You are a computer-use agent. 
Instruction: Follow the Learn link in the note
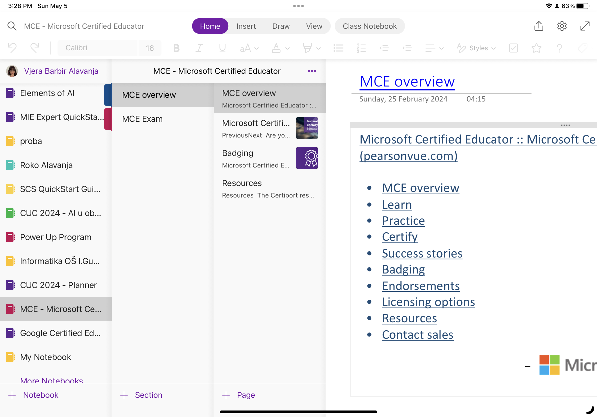[397, 204]
